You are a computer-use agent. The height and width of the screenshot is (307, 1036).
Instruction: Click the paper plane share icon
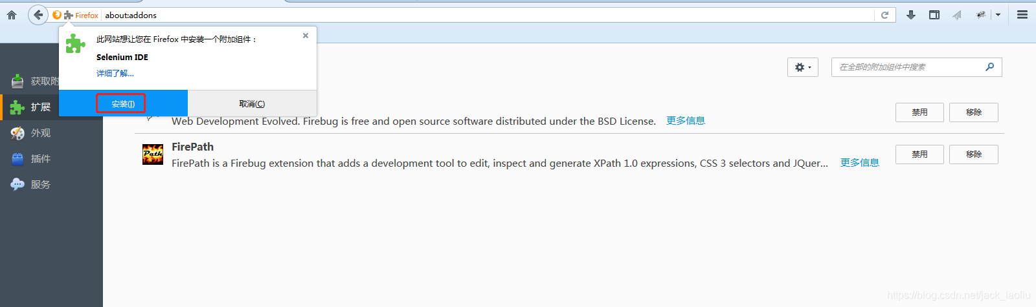click(x=957, y=15)
